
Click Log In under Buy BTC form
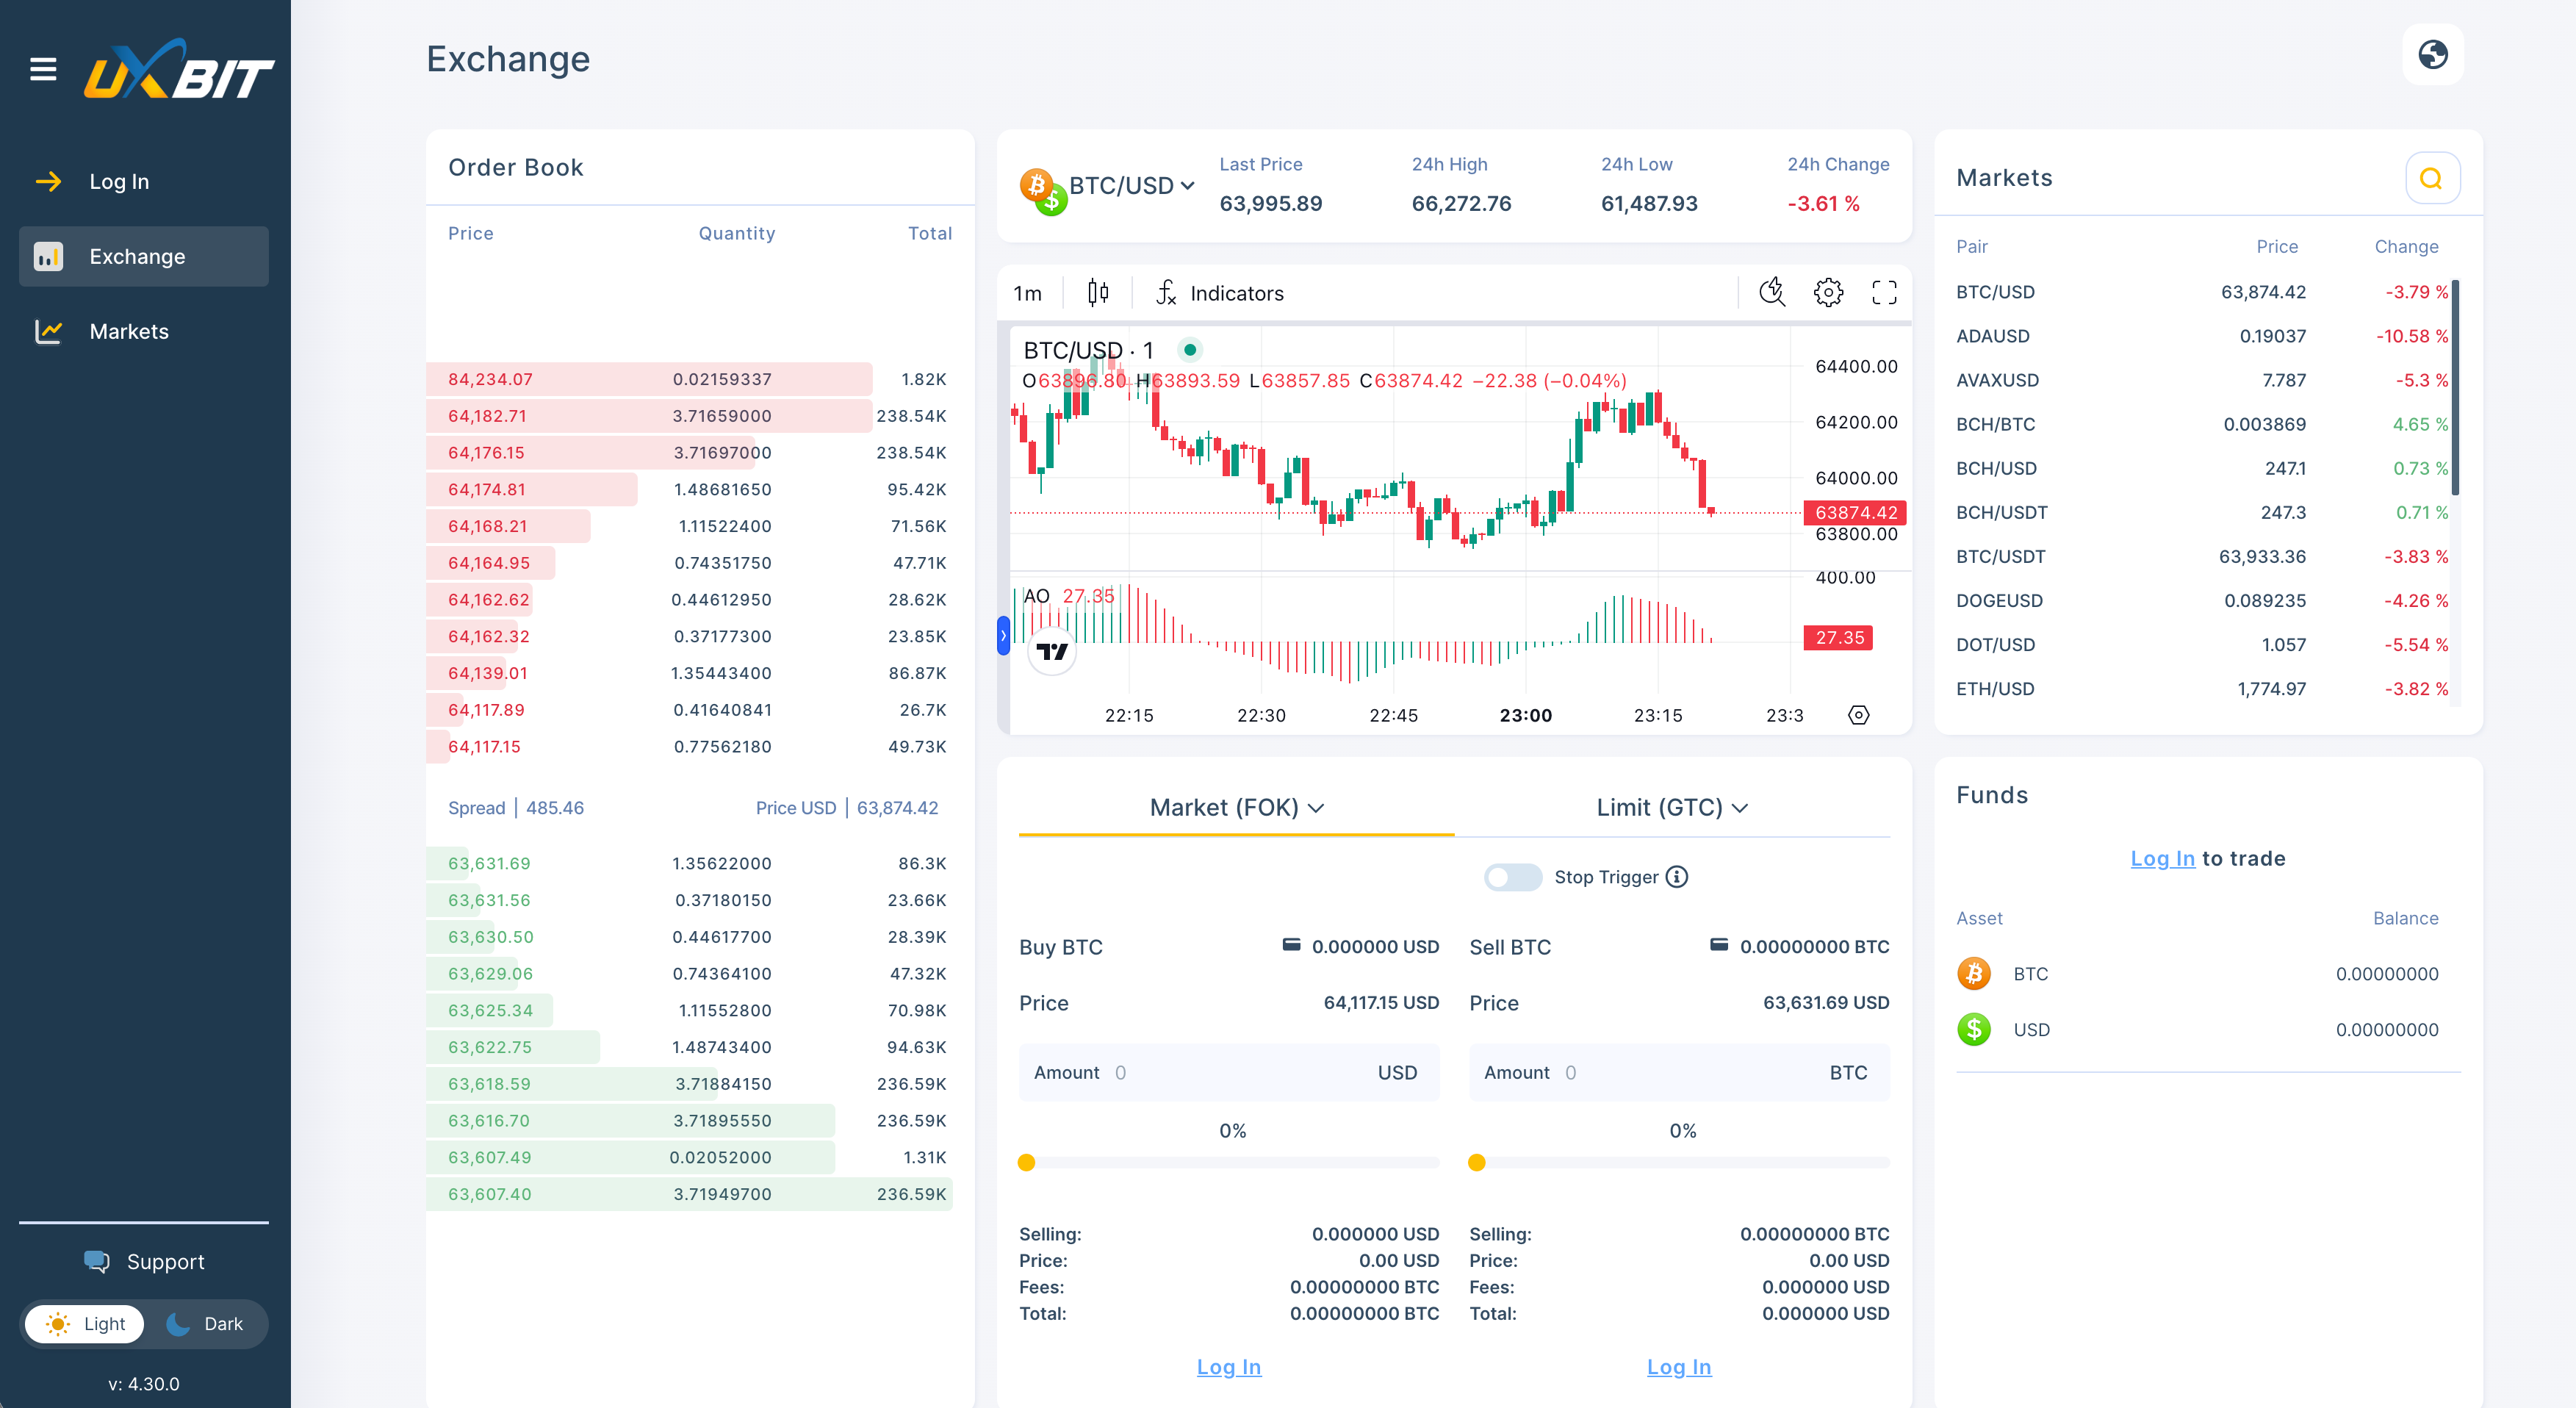coord(1228,1366)
